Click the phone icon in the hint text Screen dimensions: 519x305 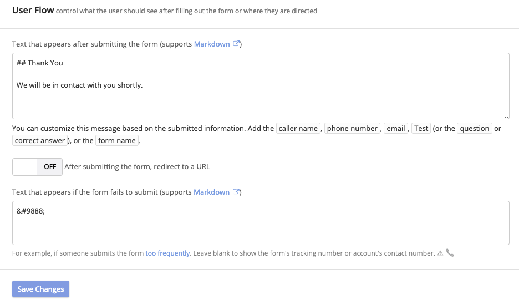[x=450, y=253]
